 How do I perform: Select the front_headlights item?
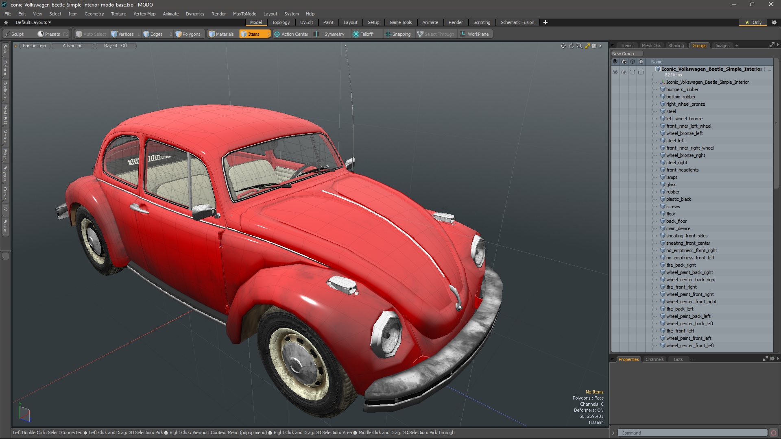tap(682, 170)
